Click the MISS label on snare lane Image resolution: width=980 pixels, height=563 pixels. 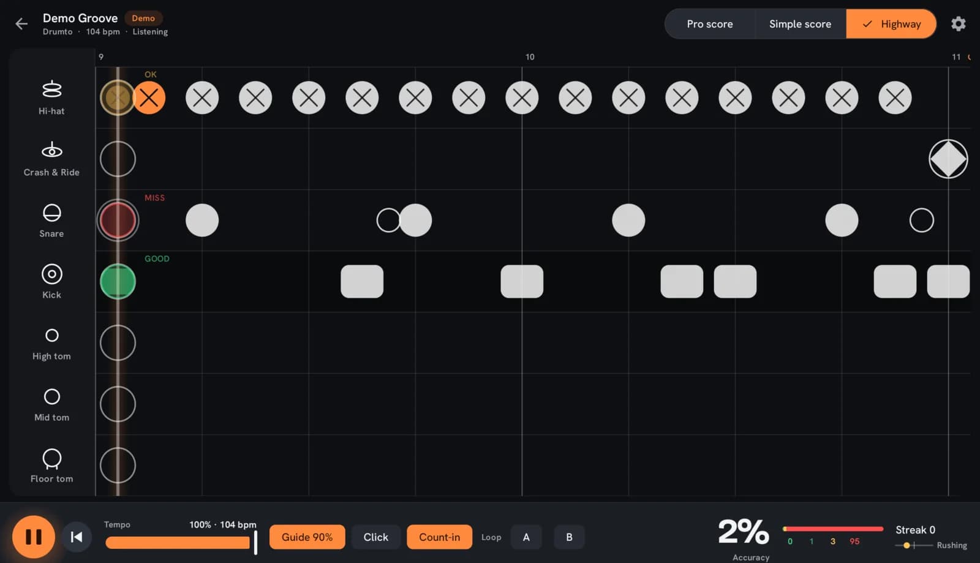pos(154,198)
